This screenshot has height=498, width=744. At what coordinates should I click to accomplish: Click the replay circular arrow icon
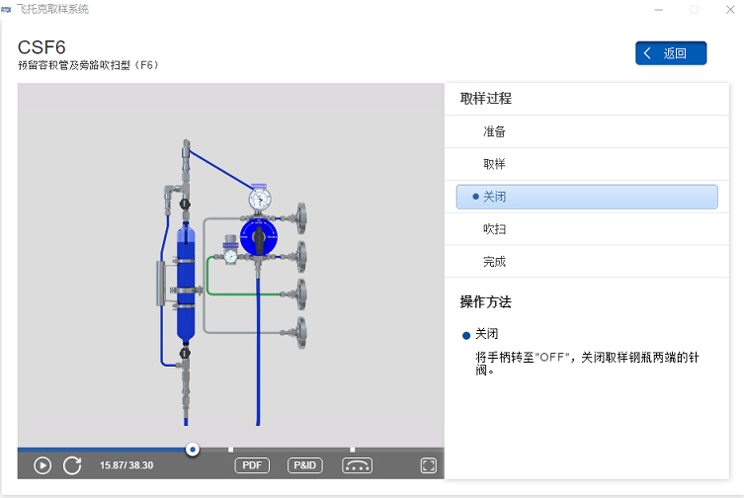(x=72, y=465)
